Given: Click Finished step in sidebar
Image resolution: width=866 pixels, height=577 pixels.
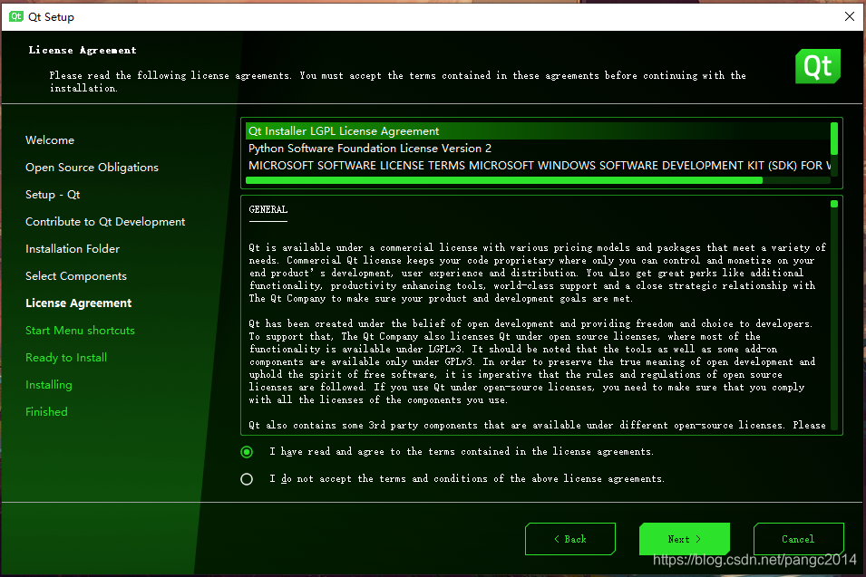Looking at the screenshot, I should 46,411.
